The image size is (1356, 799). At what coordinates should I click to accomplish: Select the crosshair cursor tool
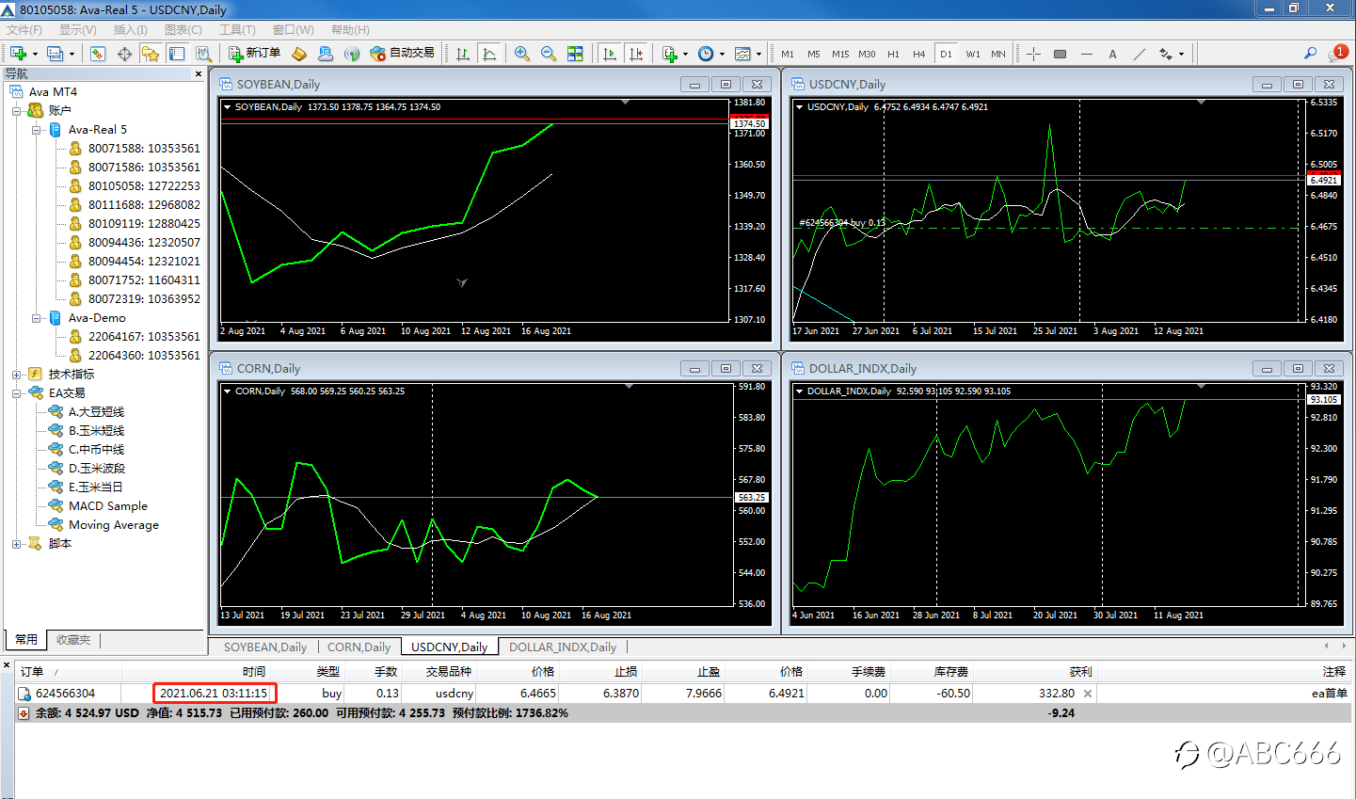[x=1033, y=54]
